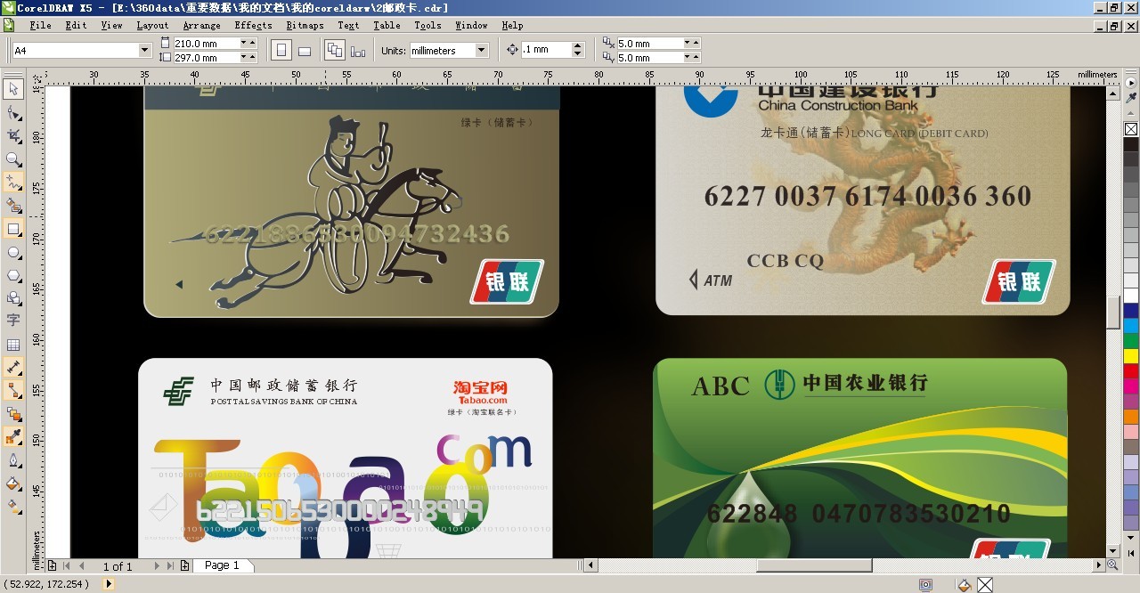Increase duplicate distance Y 5.0 mm
1140x593 pixels.
[696, 55]
